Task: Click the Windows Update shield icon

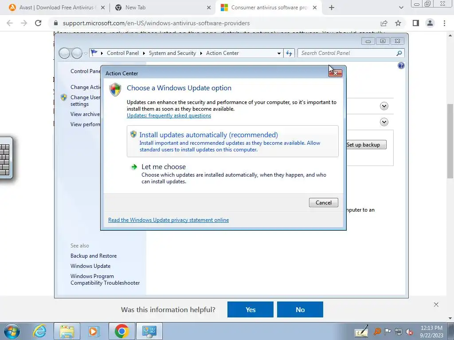Action: (115, 89)
